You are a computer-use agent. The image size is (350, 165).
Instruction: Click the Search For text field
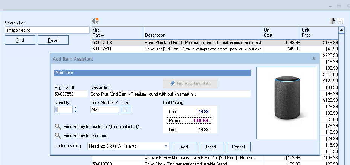point(47,30)
